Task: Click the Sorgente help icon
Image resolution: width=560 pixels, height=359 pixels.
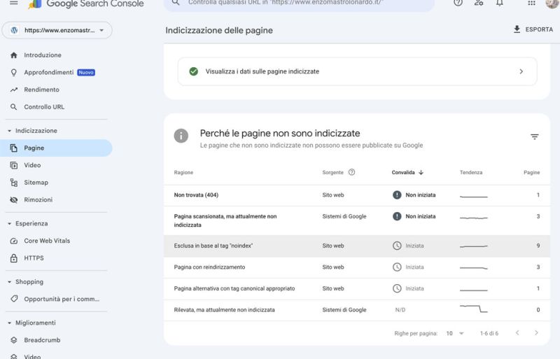Action: 351,172
